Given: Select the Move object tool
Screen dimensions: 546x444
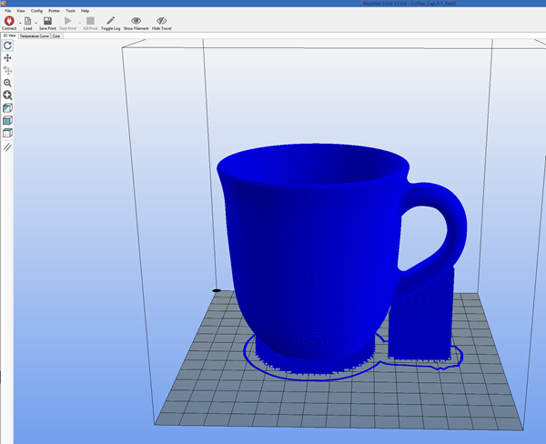Looking at the screenshot, I should click(x=8, y=70).
